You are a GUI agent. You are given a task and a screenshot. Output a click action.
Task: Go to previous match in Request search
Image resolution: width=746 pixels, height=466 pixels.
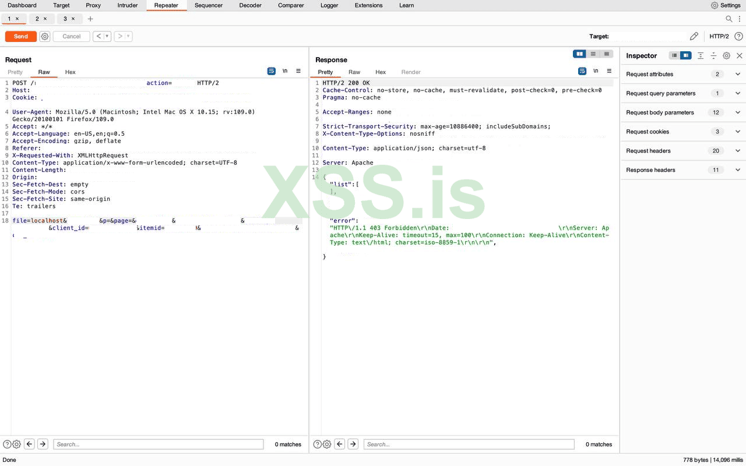pyautogui.click(x=29, y=444)
